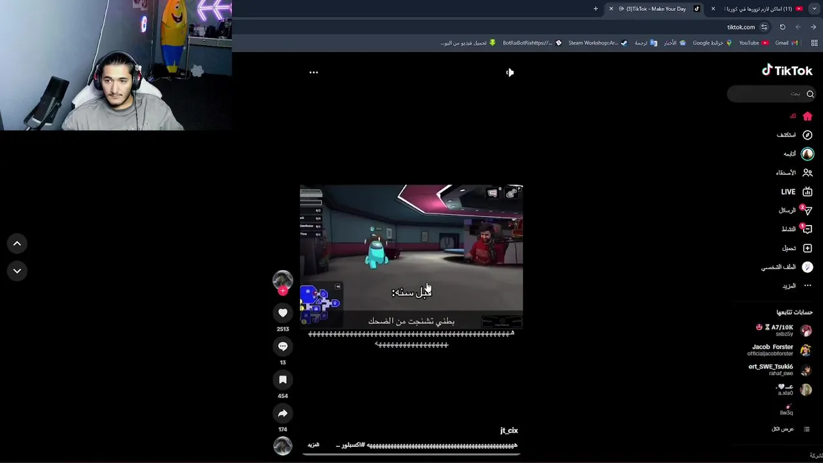The height and width of the screenshot is (463, 823).
Task: Reload the page
Action: pos(782,27)
